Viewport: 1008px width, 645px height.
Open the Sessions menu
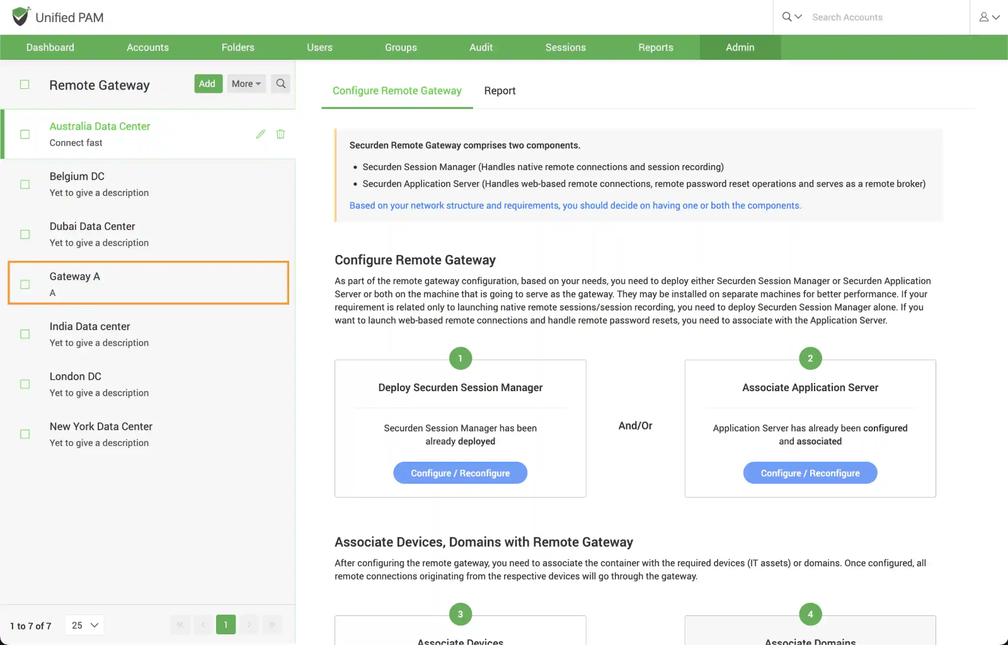[566, 47]
